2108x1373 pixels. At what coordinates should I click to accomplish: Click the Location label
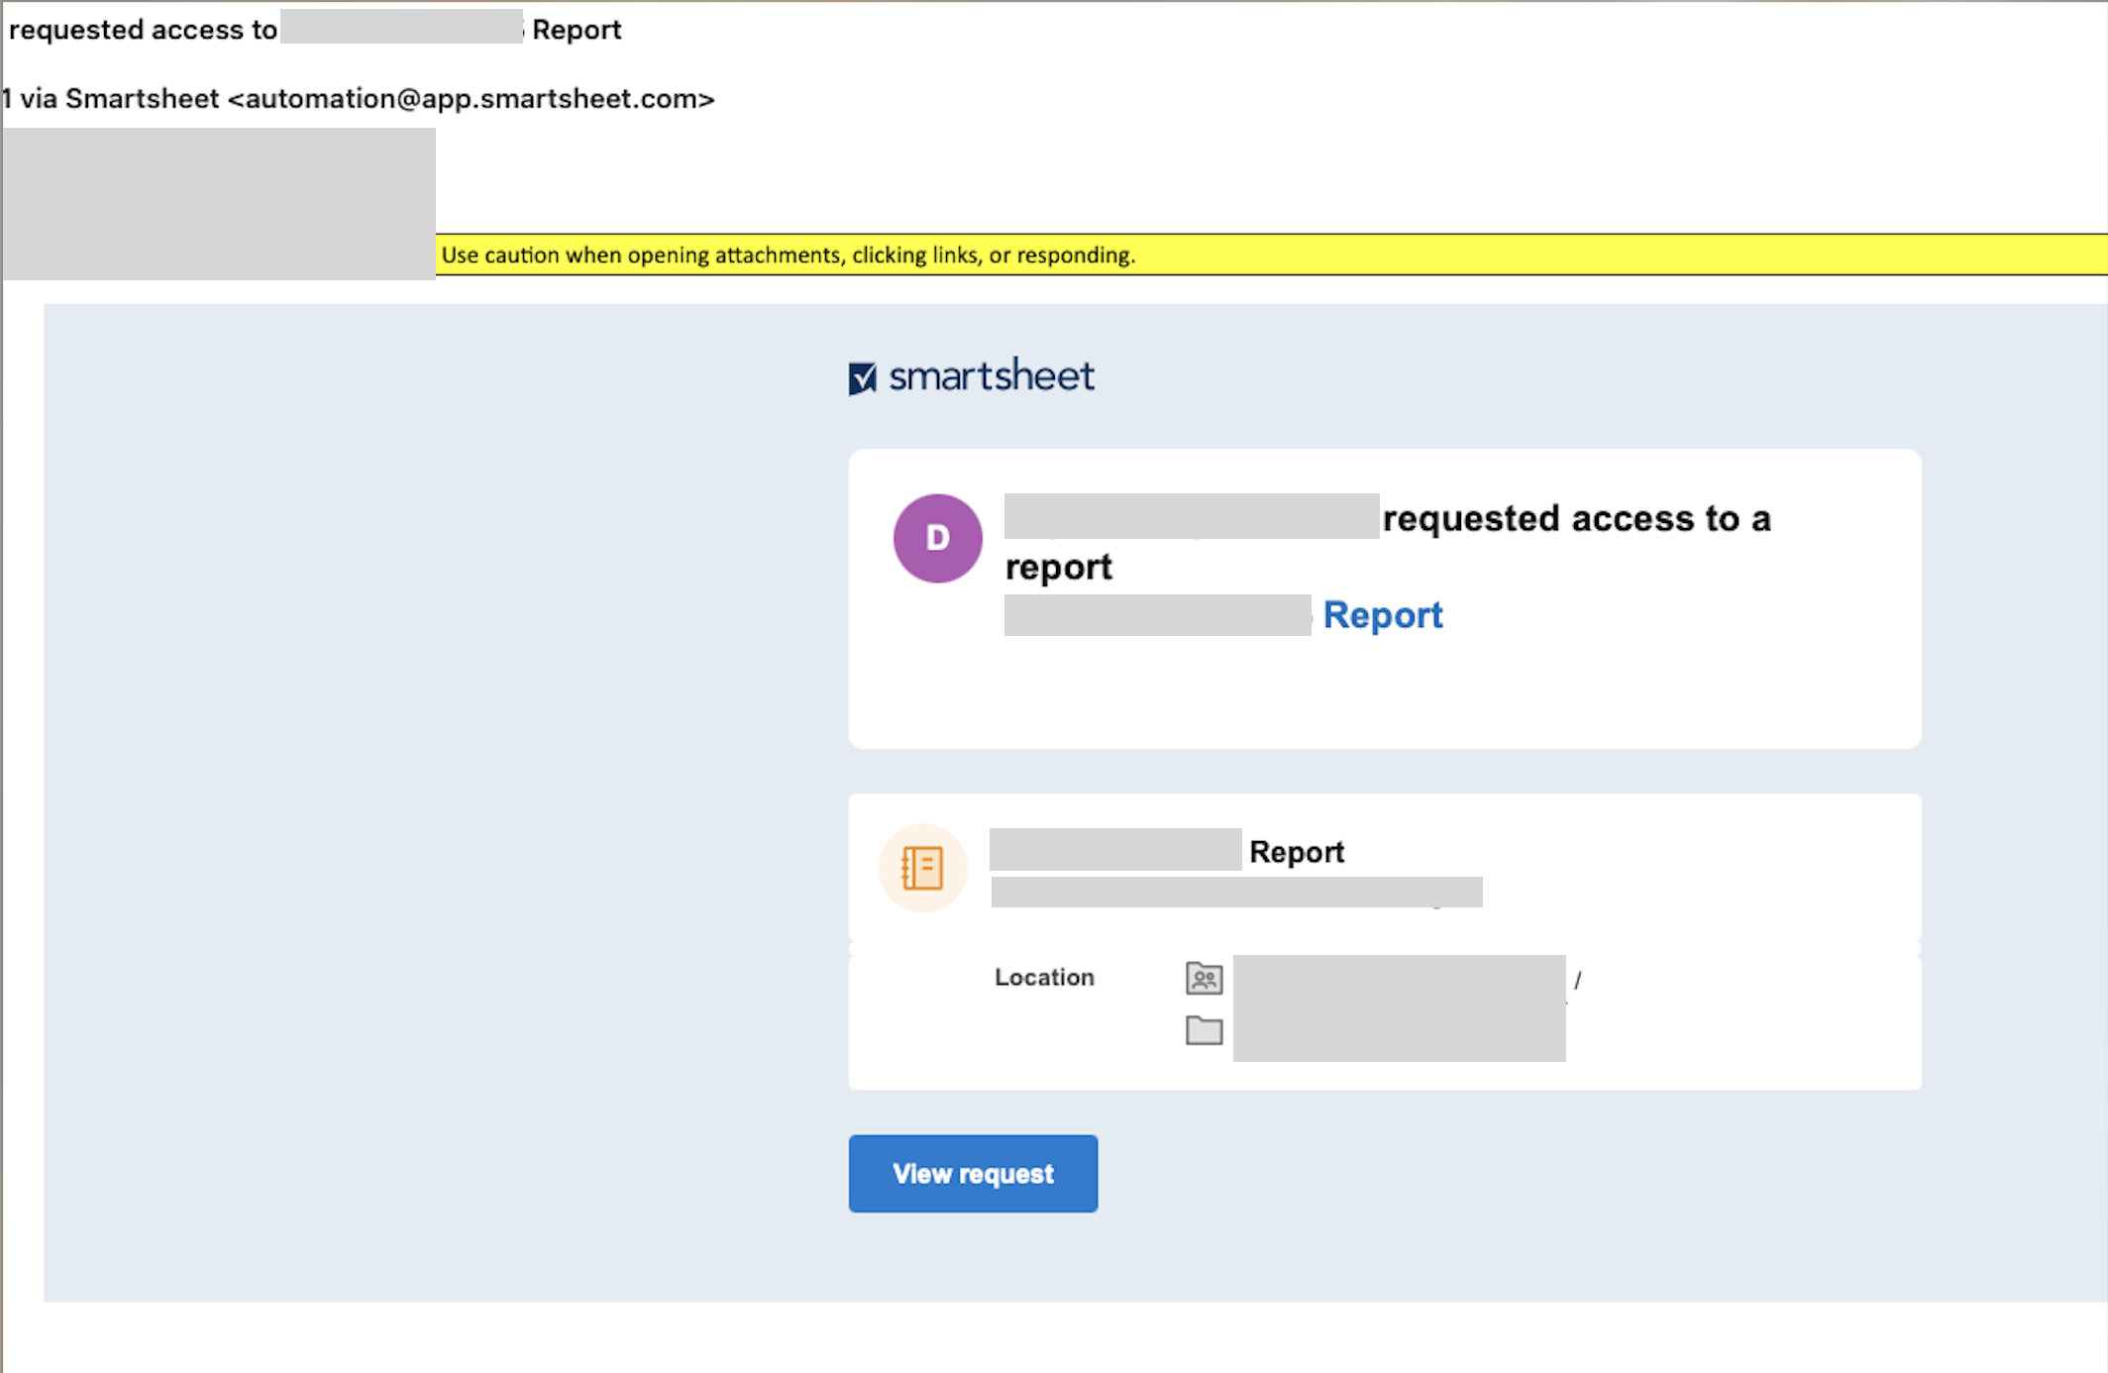tap(1044, 977)
